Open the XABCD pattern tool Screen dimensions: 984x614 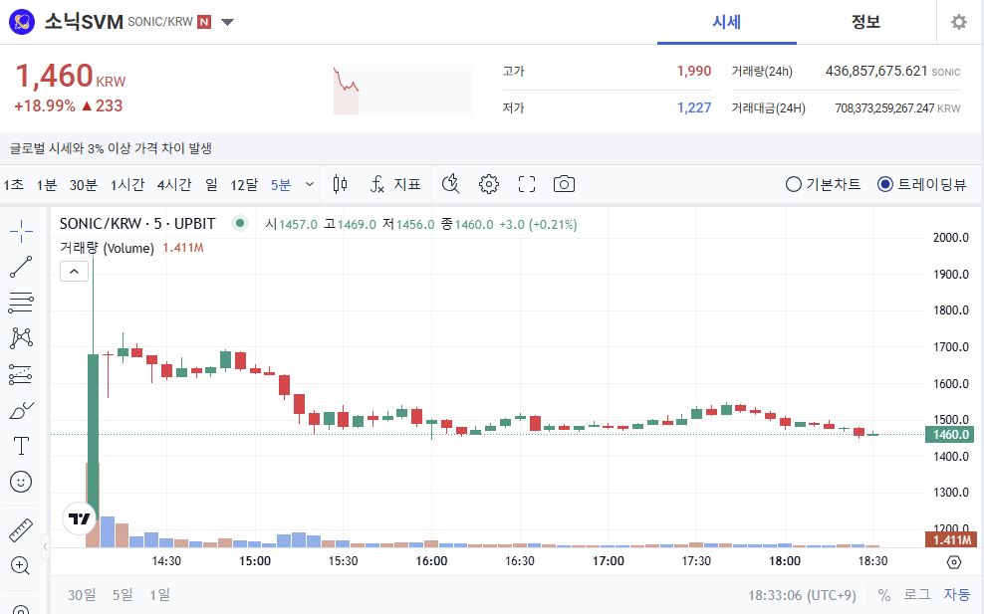(x=21, y=337)
